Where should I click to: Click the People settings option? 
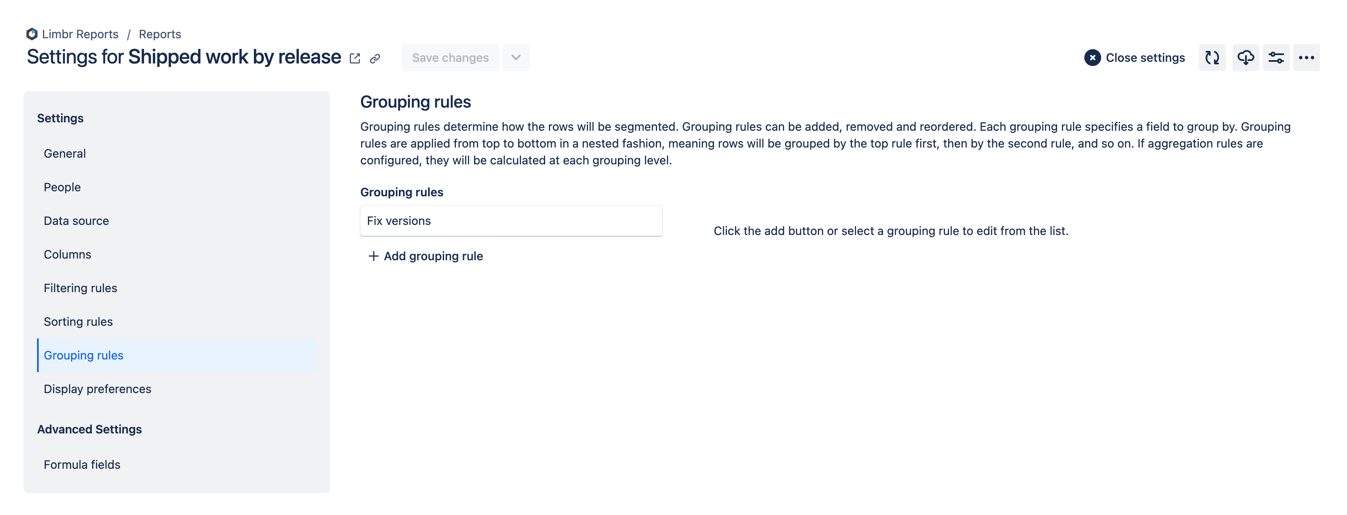click(x=62, y=186)
